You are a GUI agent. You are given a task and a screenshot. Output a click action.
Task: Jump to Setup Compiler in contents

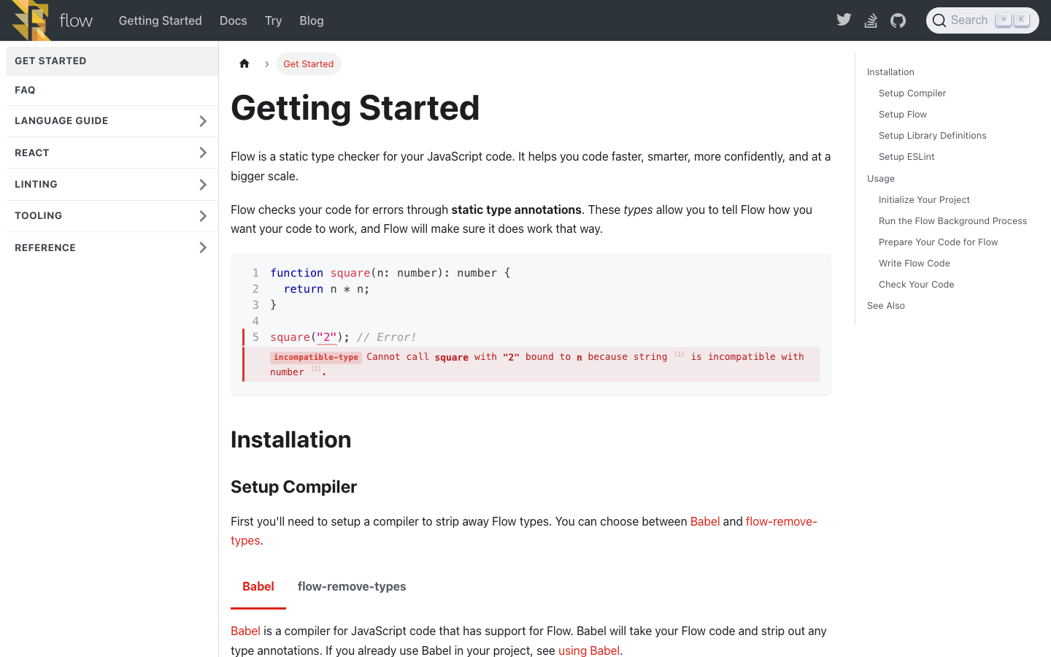[912, 93]
